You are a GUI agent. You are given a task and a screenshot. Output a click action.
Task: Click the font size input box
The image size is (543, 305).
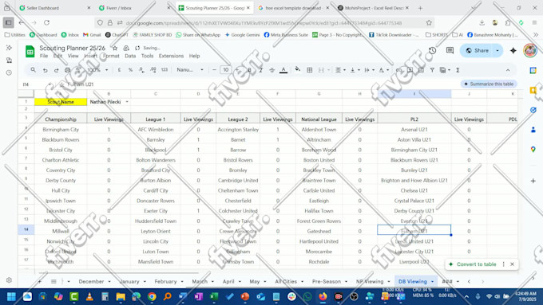click(x=225, y=70)
